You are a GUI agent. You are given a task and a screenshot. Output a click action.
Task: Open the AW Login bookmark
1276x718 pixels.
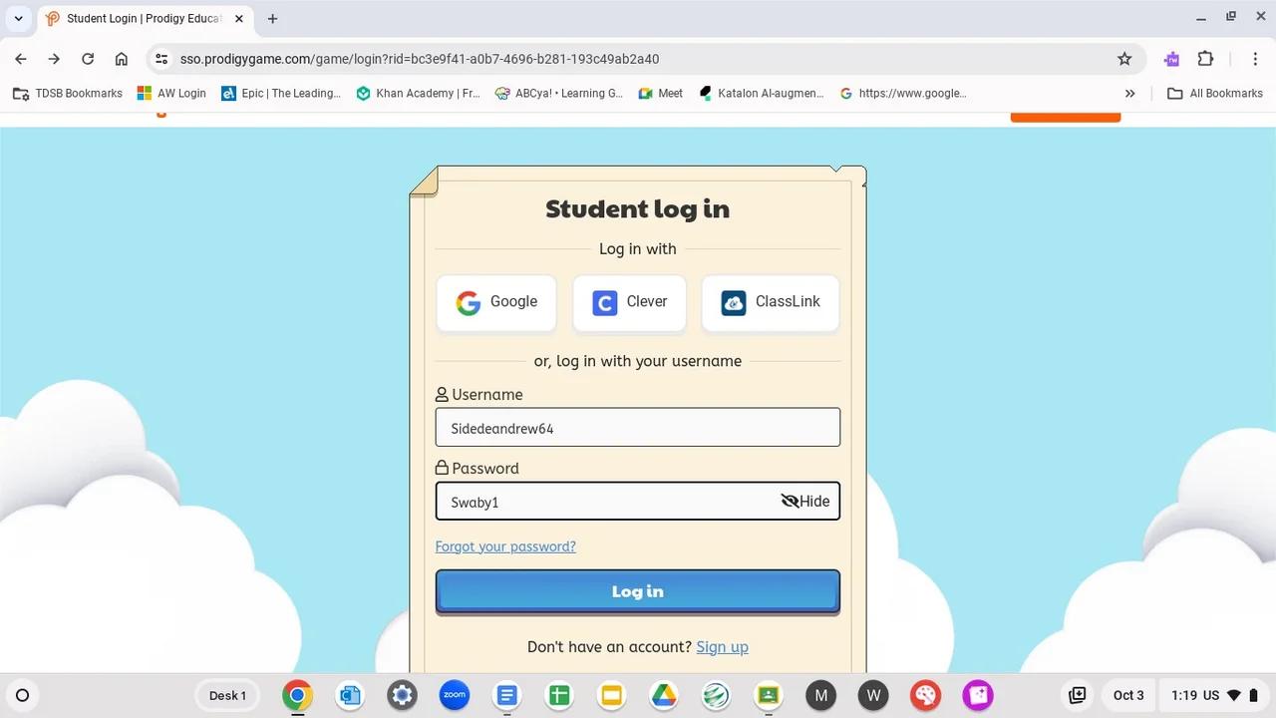coord(171,93)
